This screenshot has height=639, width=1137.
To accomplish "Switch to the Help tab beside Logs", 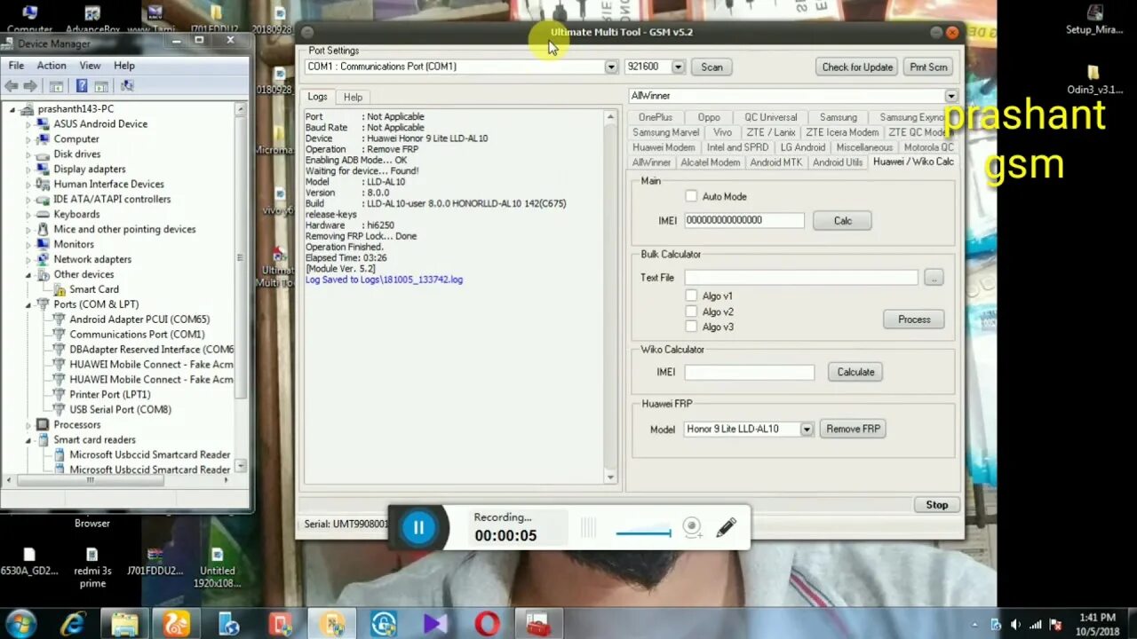I will [353, 98].
